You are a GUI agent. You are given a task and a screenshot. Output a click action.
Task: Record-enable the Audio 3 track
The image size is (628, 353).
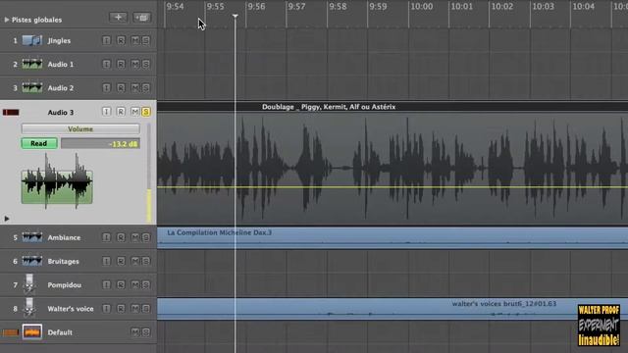121,112
